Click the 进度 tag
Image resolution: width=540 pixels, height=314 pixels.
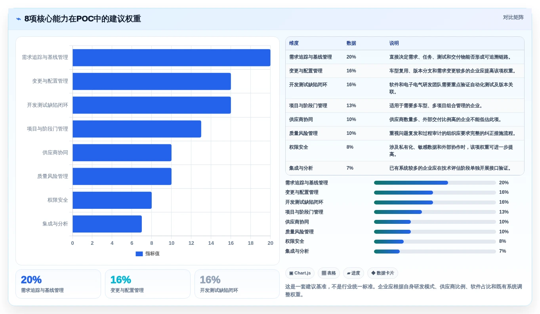[353, 273]
